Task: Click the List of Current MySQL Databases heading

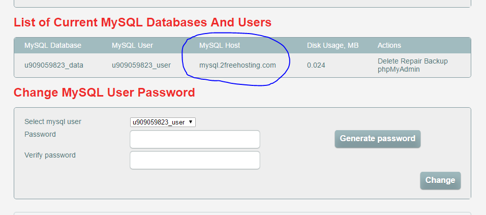Action: (142, 22)
